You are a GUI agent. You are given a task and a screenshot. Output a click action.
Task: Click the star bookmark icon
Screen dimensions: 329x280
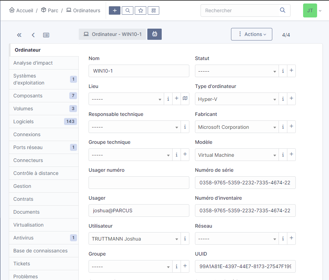pyautogui.click(x=140, y=10)
